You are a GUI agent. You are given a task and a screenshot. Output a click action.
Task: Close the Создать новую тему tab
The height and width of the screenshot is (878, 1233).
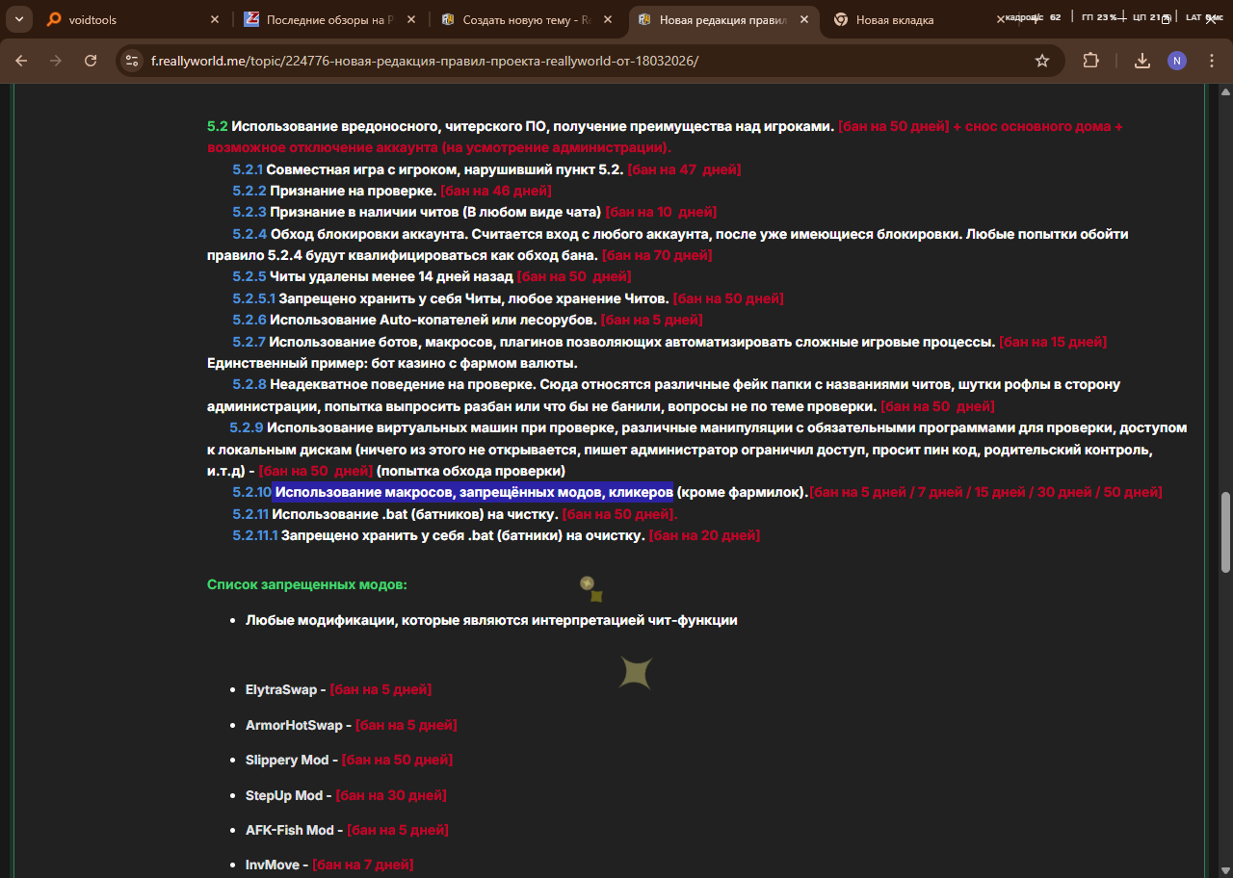(608, 19)
